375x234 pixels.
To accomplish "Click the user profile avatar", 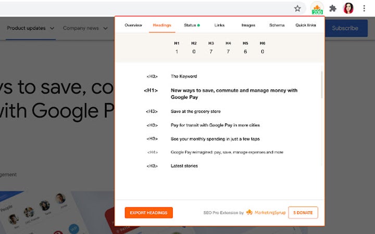I will 348,8.
